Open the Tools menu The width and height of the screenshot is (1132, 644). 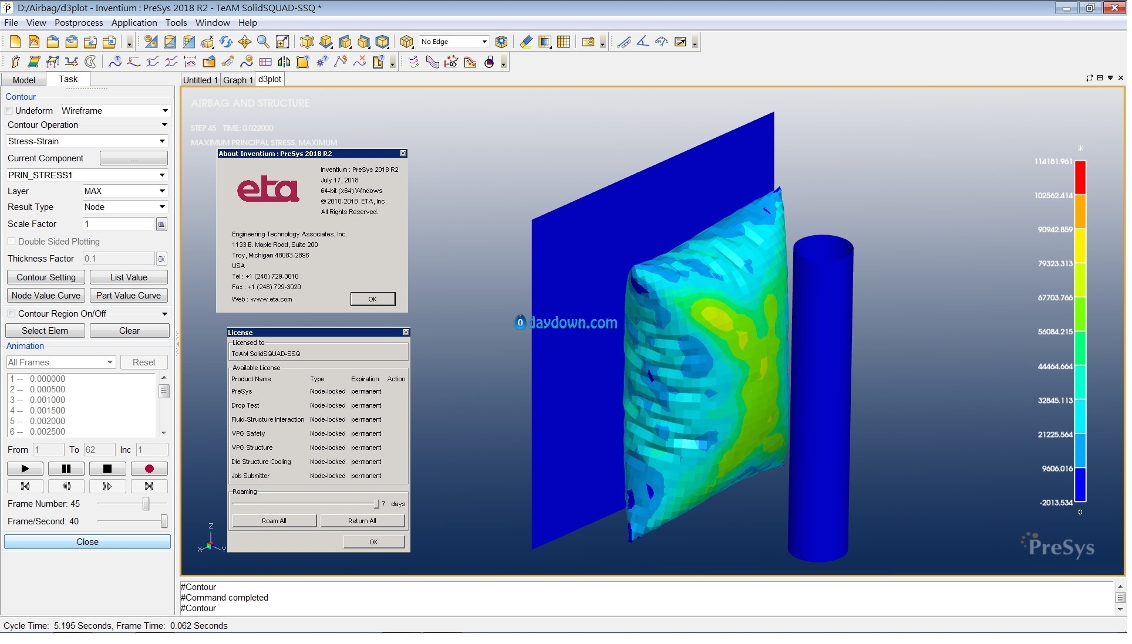(176, 23)
